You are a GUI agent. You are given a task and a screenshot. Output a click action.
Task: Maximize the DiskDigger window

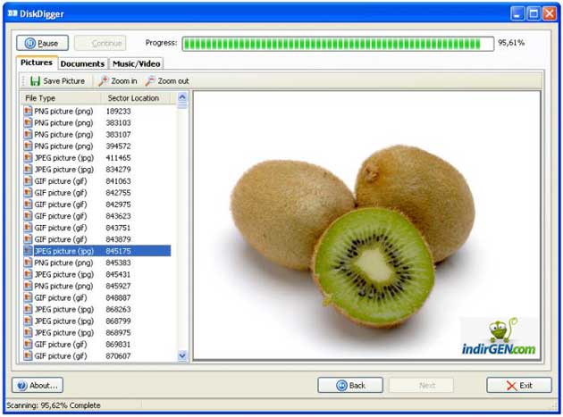pyautogui.click(x=534, y=13)
